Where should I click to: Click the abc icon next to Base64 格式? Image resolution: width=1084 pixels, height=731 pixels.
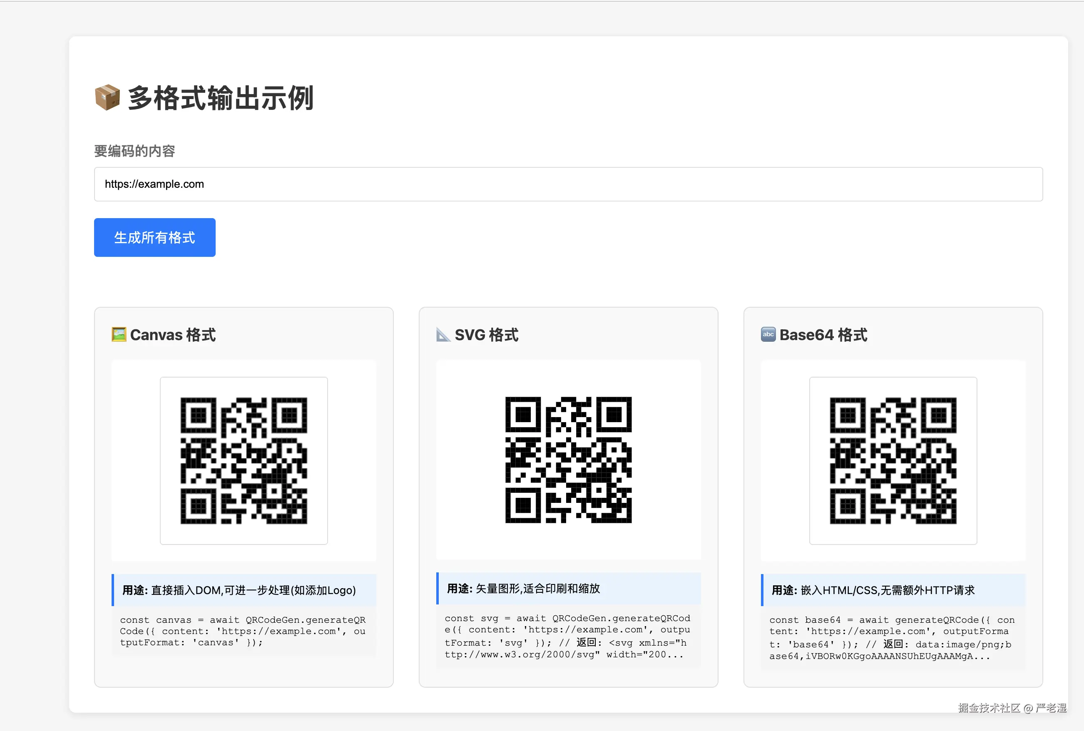(x=768, y=334)
